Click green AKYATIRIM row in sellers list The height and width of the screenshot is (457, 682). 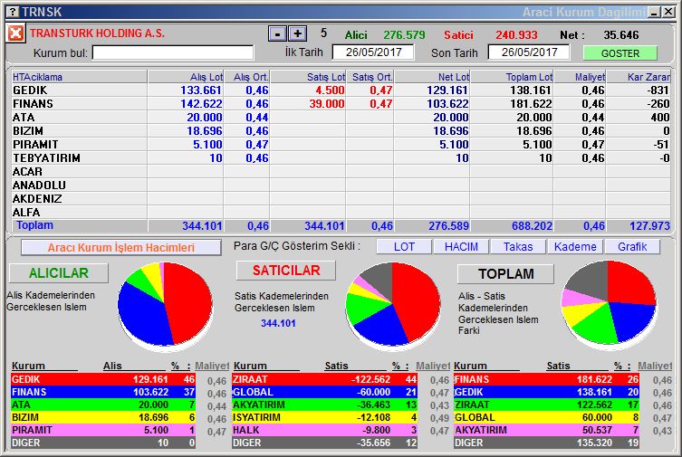(x=324, y=405)
